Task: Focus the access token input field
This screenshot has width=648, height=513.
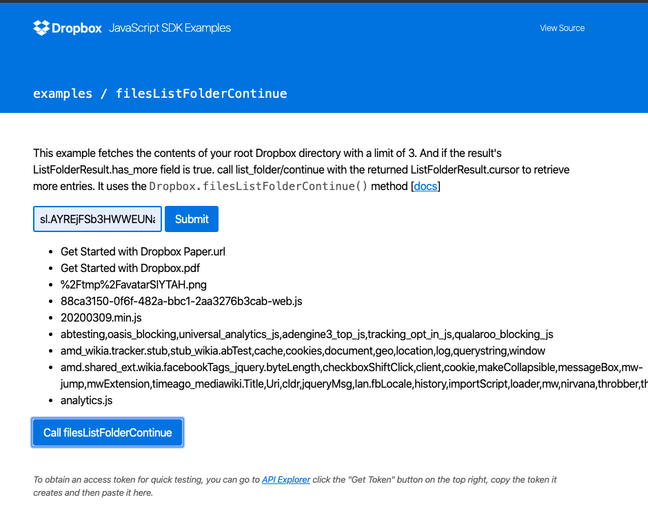Action: coord(97,219)
